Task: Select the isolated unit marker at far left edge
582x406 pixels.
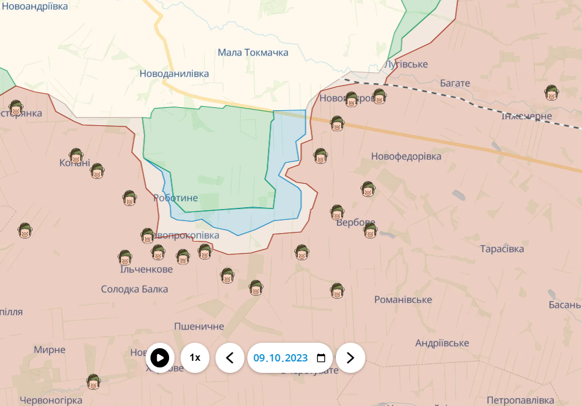Action: [25, 231]
